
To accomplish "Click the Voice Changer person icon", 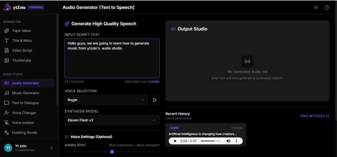I will [x=7, y=113].
